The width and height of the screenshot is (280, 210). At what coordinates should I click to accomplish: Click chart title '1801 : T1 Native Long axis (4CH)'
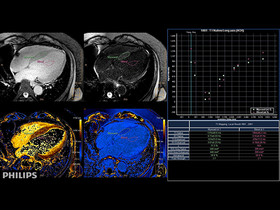(222, 30)
